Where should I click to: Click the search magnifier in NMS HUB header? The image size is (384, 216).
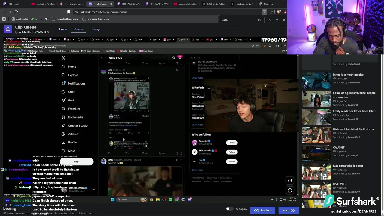[x=173, y=58]
